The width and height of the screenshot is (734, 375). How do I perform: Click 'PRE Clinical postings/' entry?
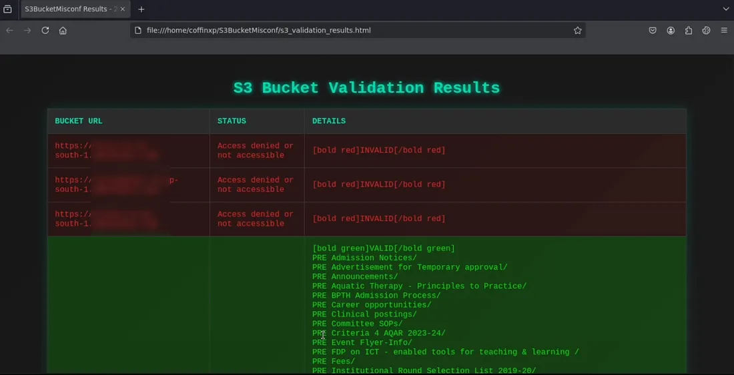pos(364,314)
